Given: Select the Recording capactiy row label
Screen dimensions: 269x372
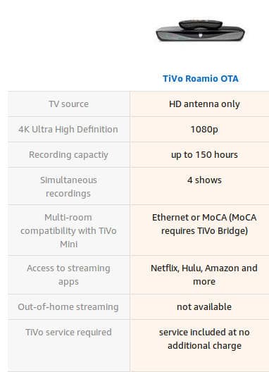Looking at the screenshot, I should (x=68, y=155).
